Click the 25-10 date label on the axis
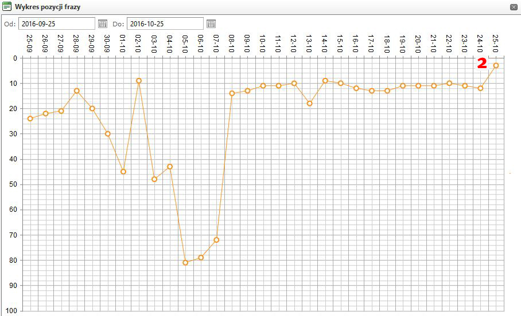Screen dimensions: 521x316 click(495, 44)
